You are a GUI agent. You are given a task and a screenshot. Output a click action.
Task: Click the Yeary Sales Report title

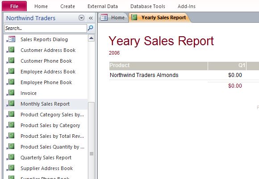(x=161, y=41)
